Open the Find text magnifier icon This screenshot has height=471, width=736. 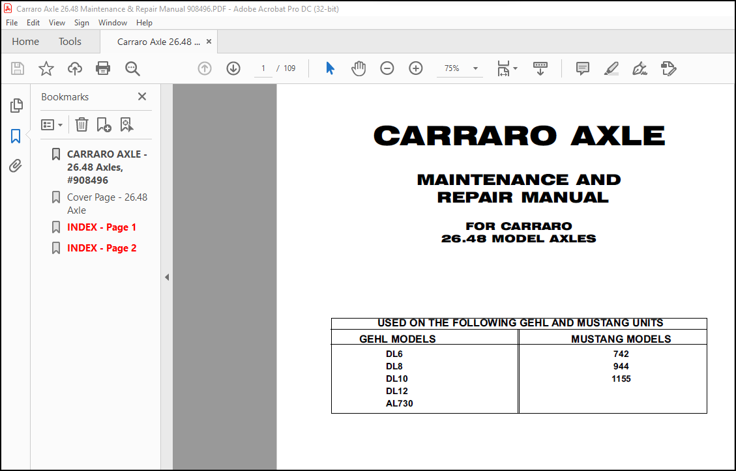coord(132,68)
